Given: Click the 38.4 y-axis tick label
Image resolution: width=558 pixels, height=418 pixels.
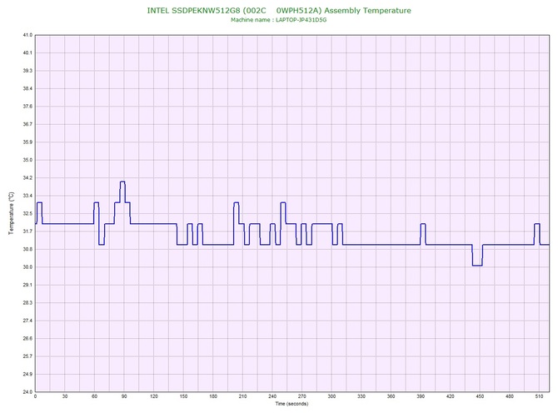Looking at the screenshot, I should point(27,88).
